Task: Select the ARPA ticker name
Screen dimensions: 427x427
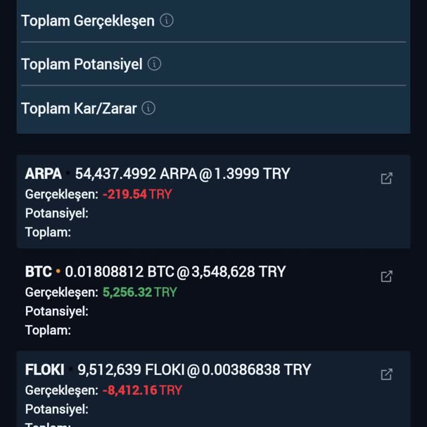Action: click(43, 174)
